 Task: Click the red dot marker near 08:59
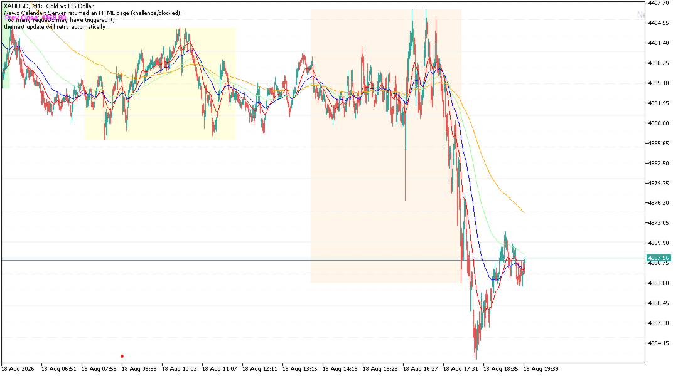coord(122,356)
